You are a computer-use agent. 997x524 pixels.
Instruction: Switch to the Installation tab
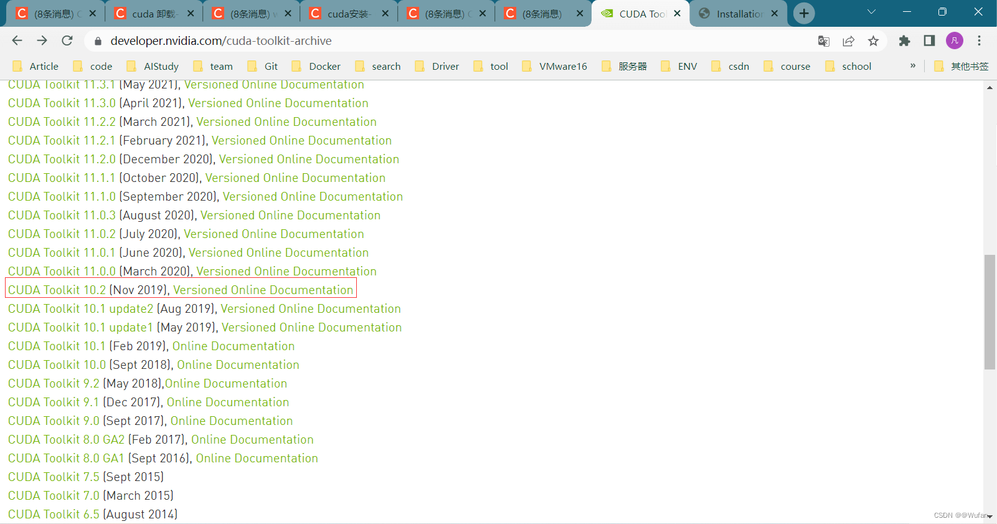pos(739,13)
